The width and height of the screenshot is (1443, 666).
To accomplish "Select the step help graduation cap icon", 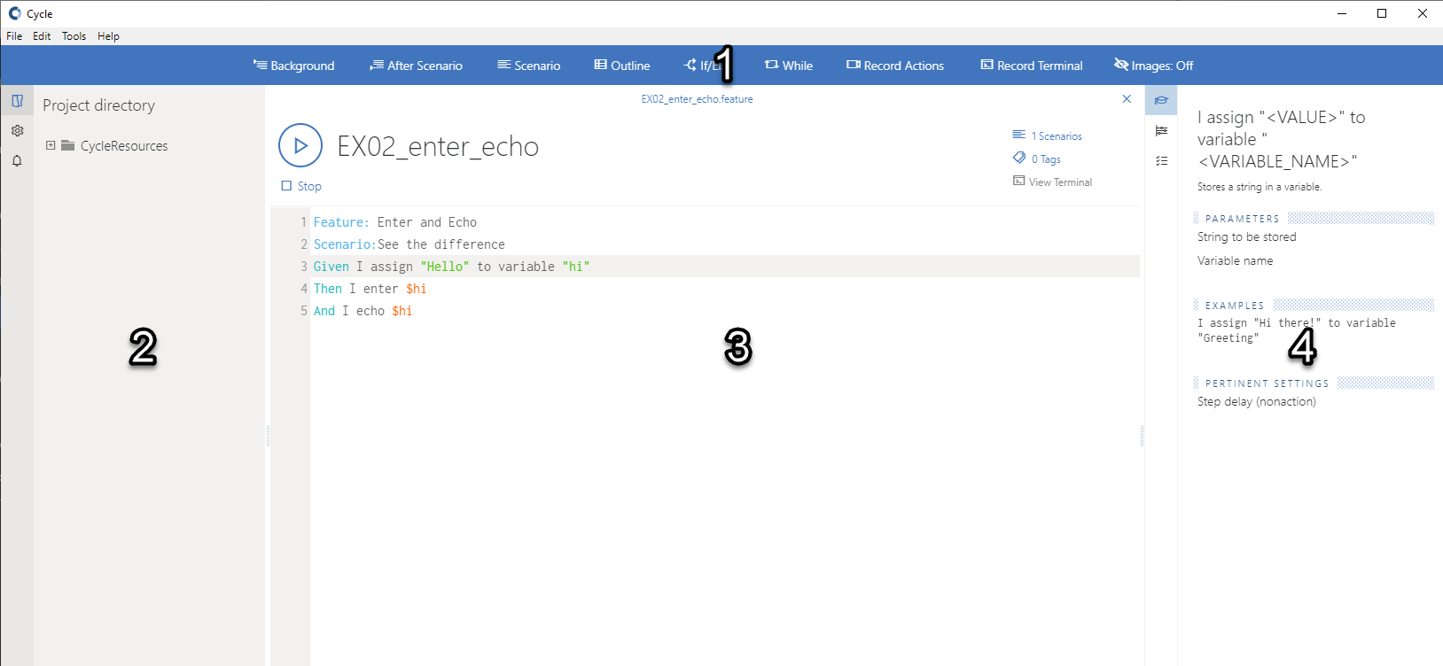I will coord(1161,100).
